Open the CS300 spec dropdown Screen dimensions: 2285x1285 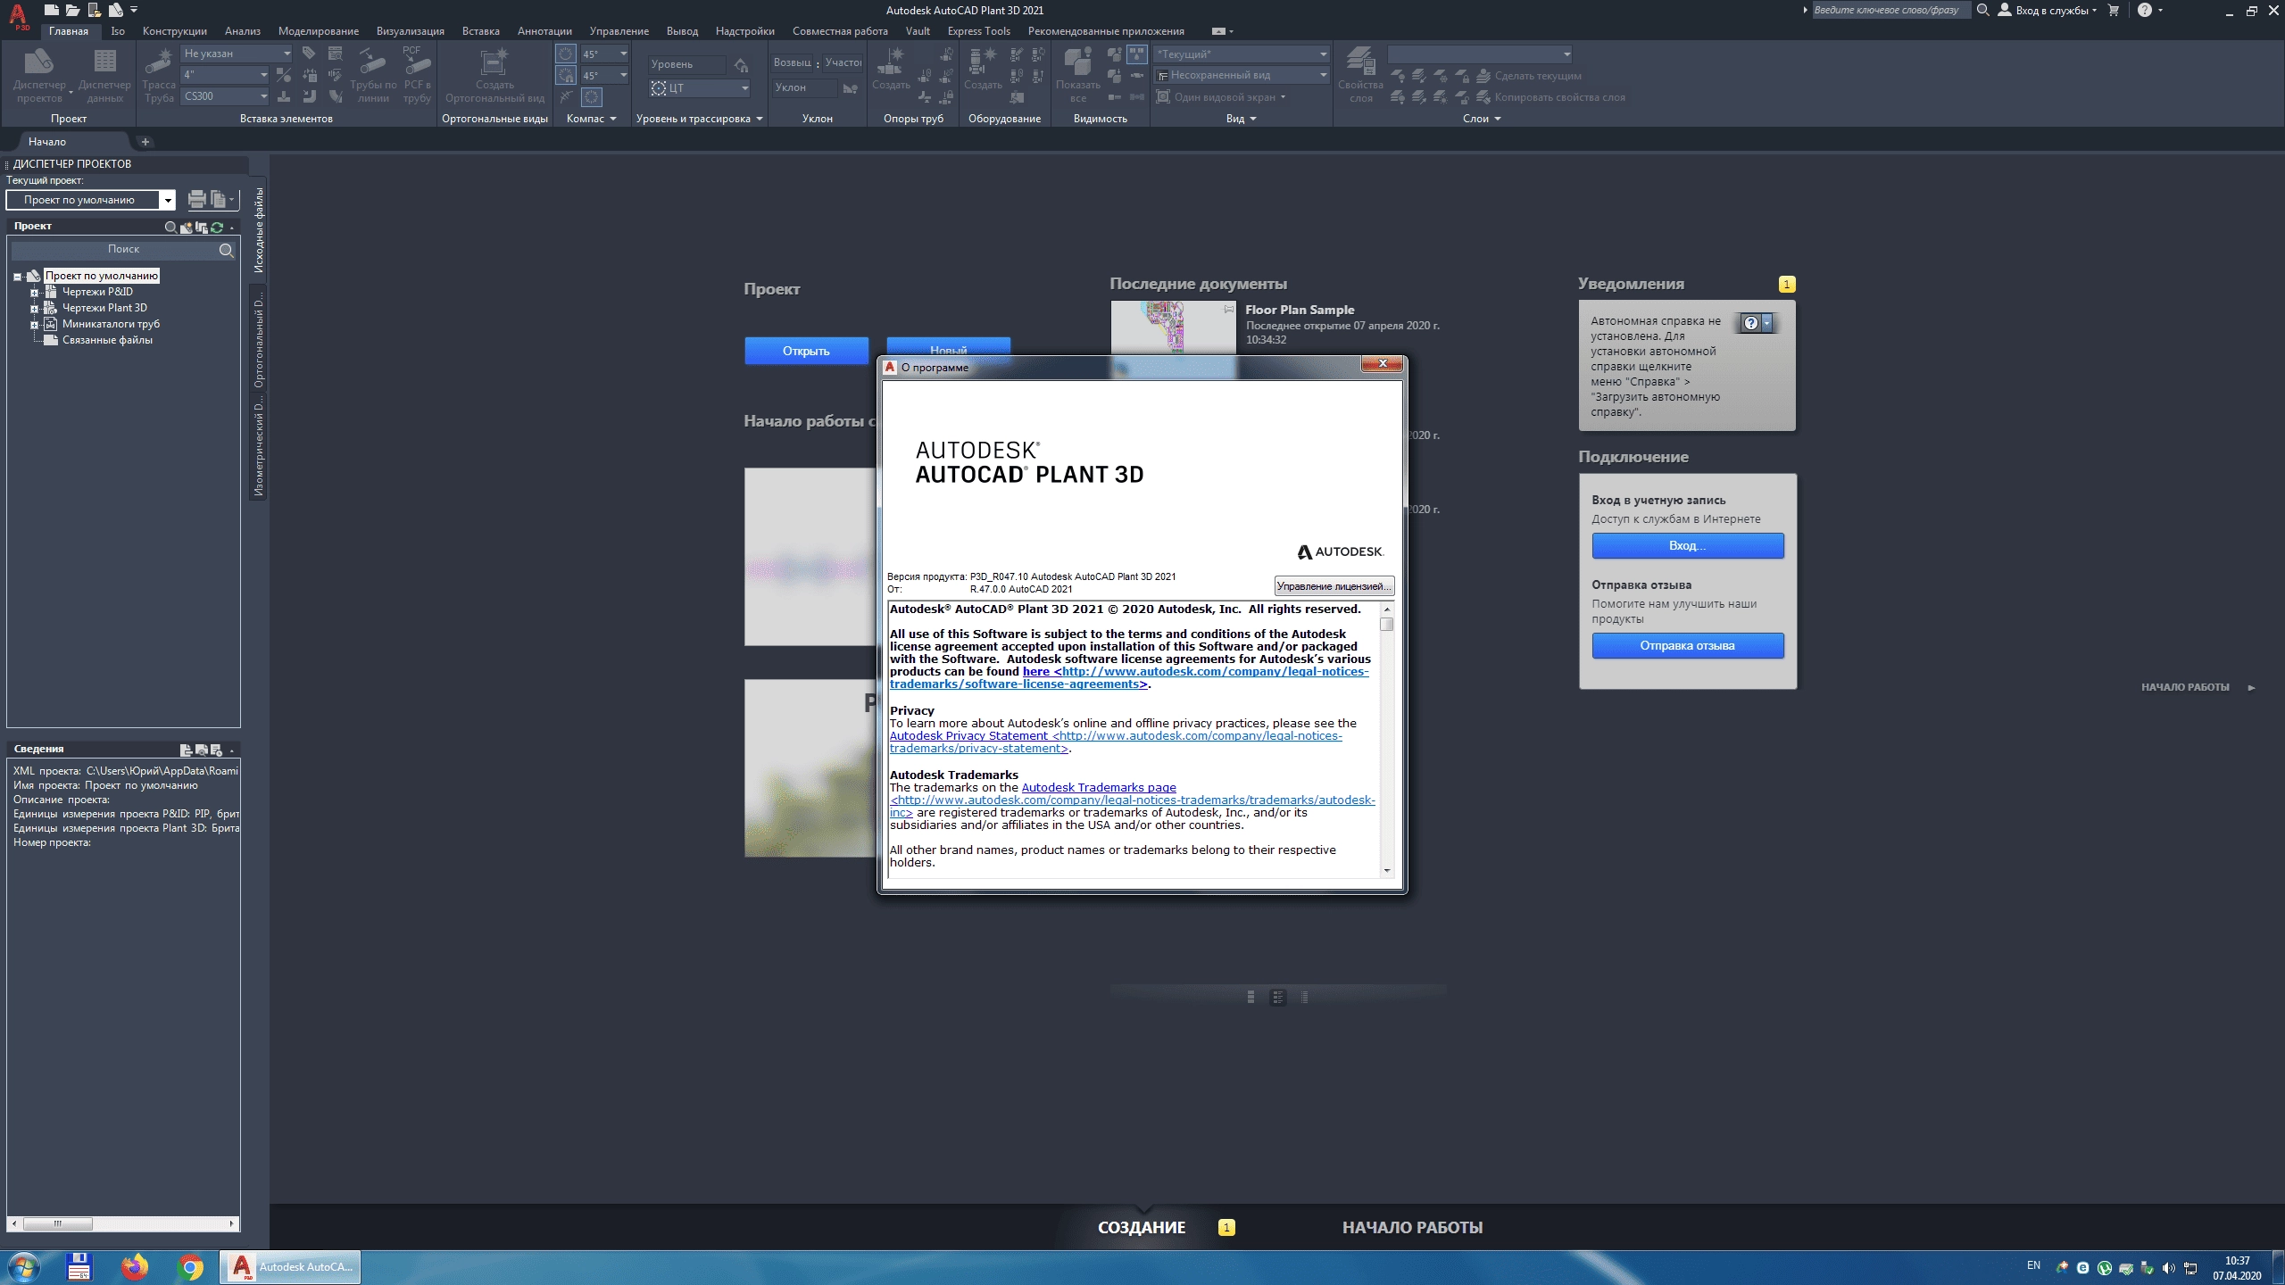(x=225, y=95)
